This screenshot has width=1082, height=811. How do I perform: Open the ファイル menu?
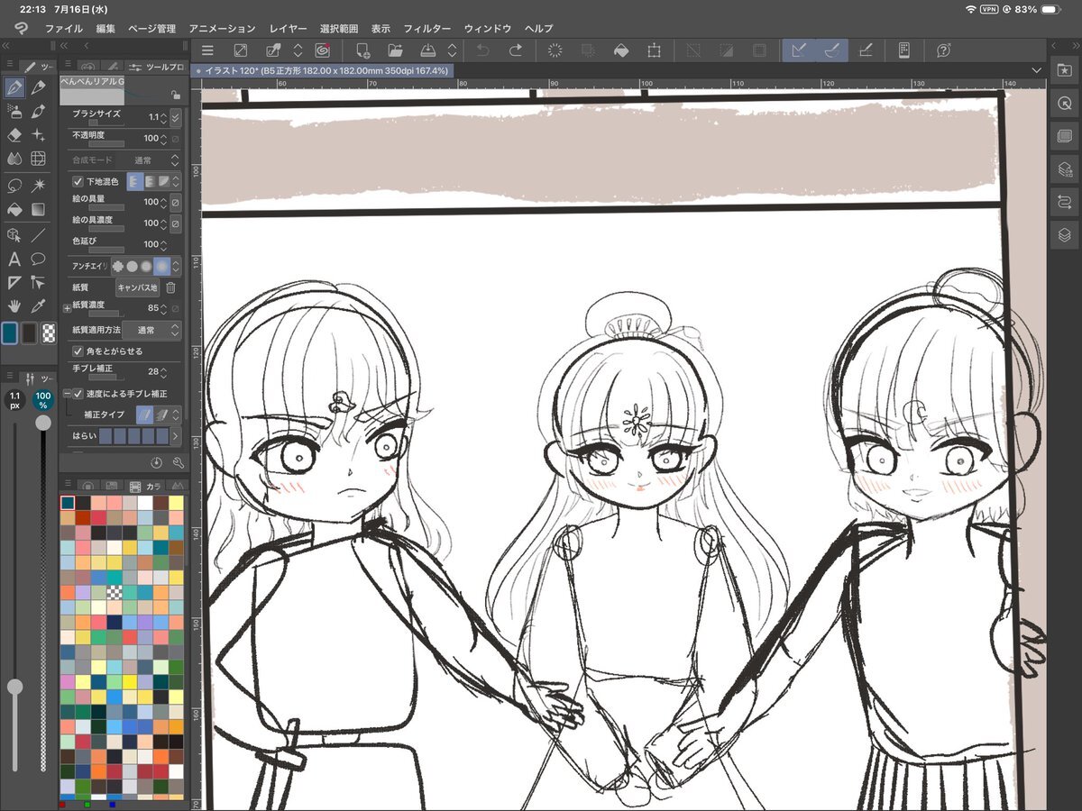63,29
